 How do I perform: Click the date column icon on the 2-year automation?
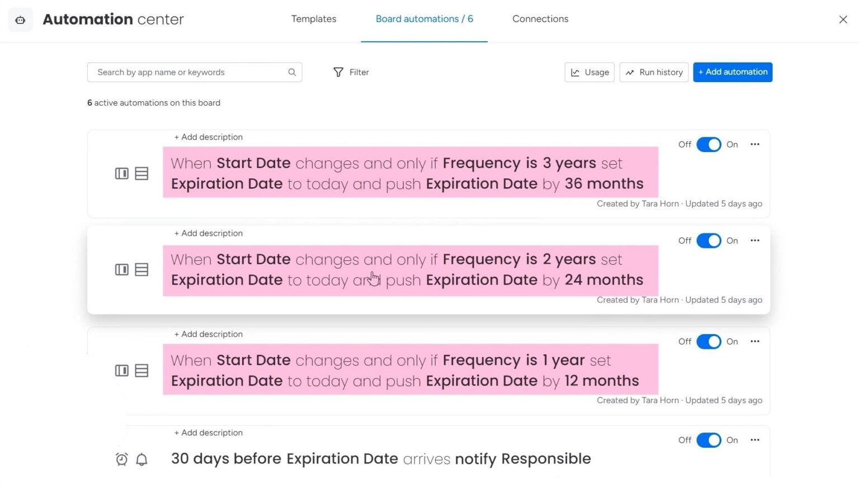tap(141, 269)
